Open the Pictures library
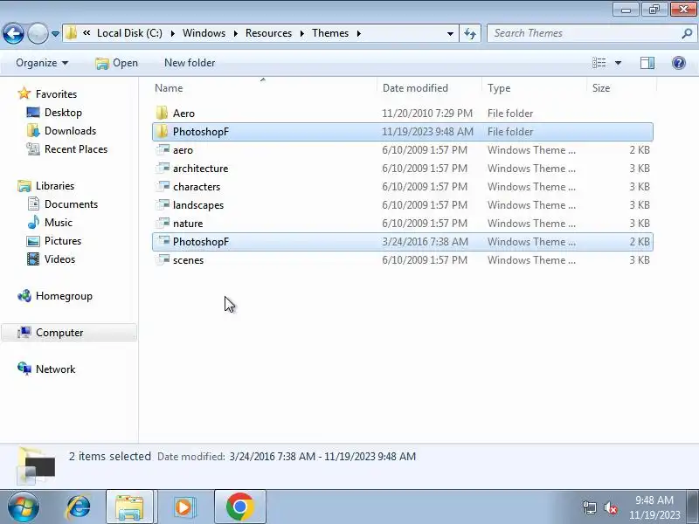699x524 pixels. [54, 241]
